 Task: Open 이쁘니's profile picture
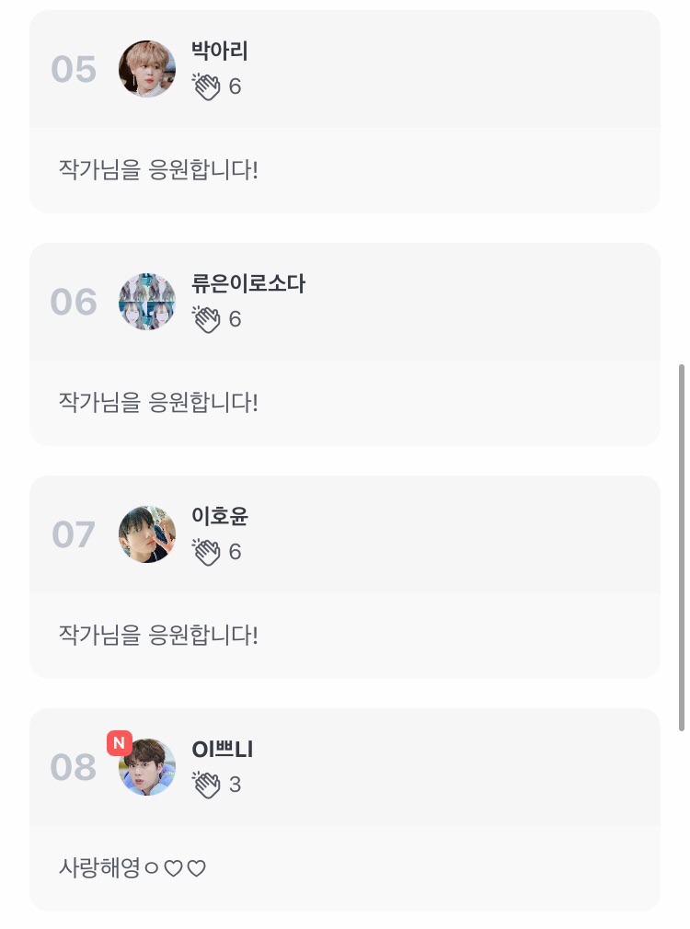pyautogui.click(x=149, y=769)
